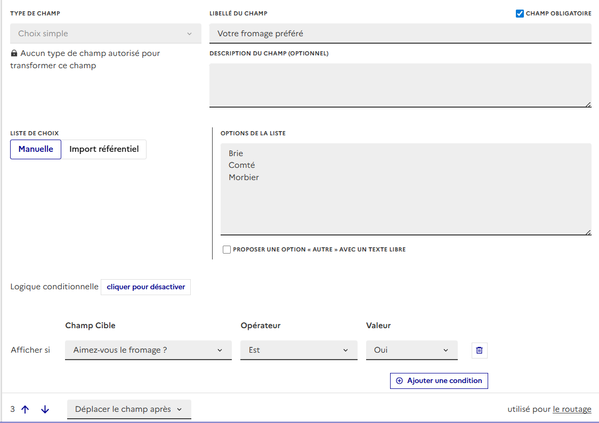Screen dimensions: 599x423
Task: Open the Type de champ dropdown
Action: coord(106,34)
